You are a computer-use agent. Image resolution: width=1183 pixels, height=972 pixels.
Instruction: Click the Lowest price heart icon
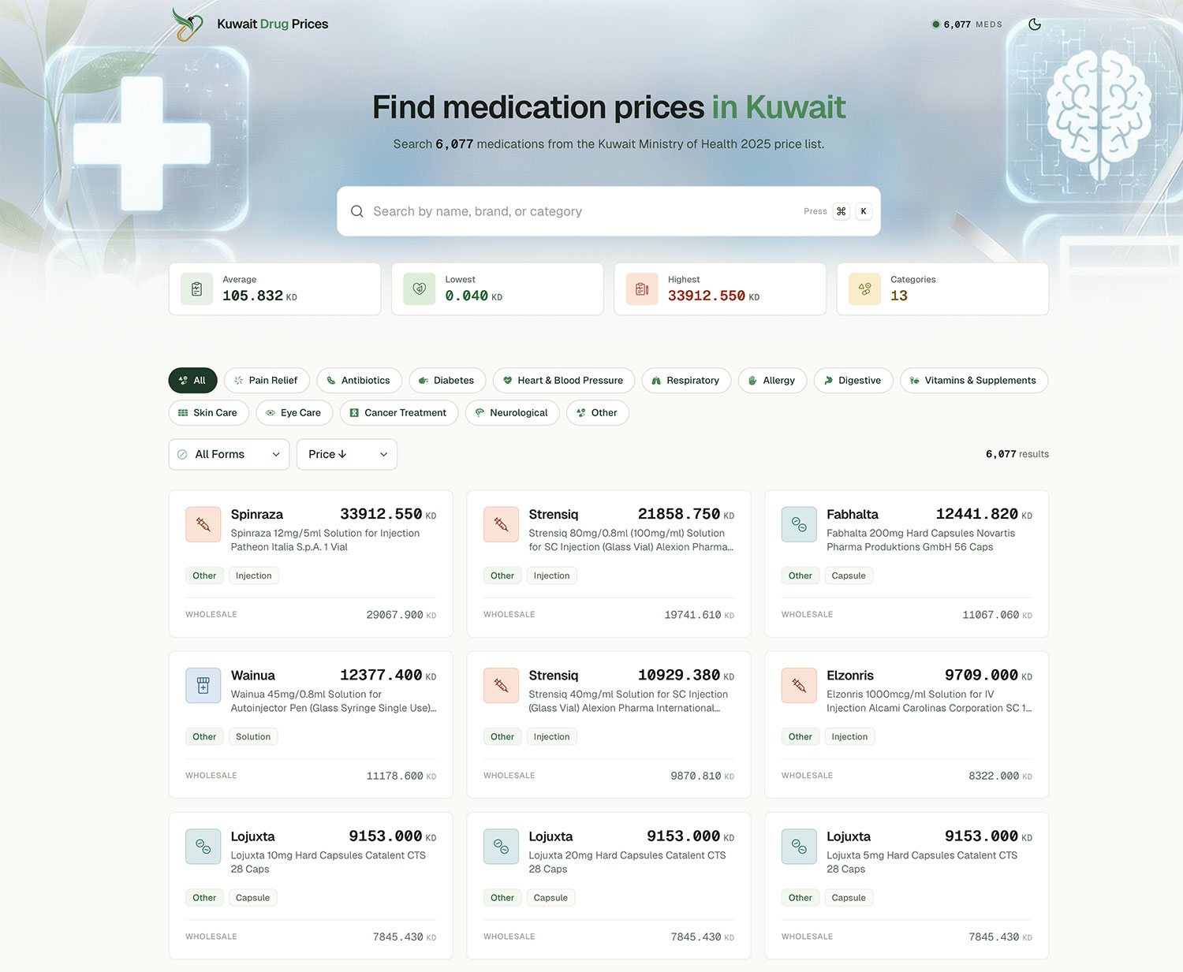tap(419, 289)
